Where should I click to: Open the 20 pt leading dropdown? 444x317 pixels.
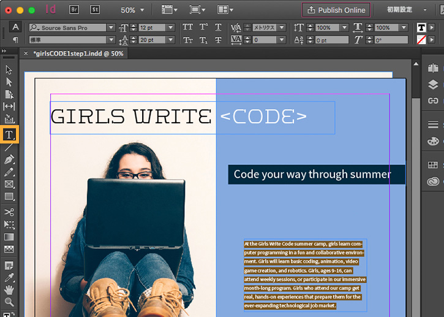click(x=171, y=40)
